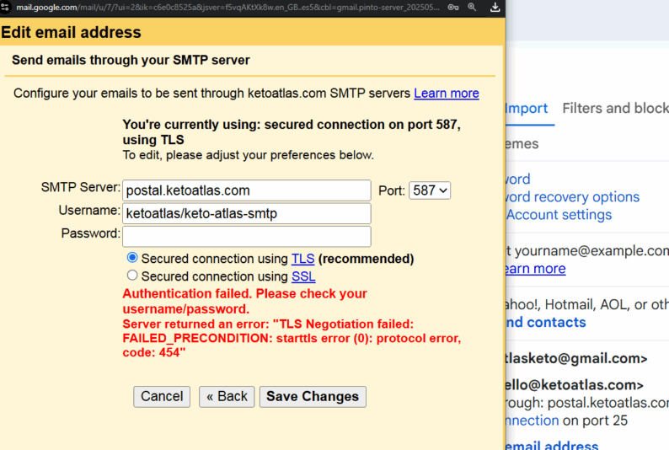Click the Learn more link in Gmail settings
Viewport: 669px width, 450px height.
[536, 268]
